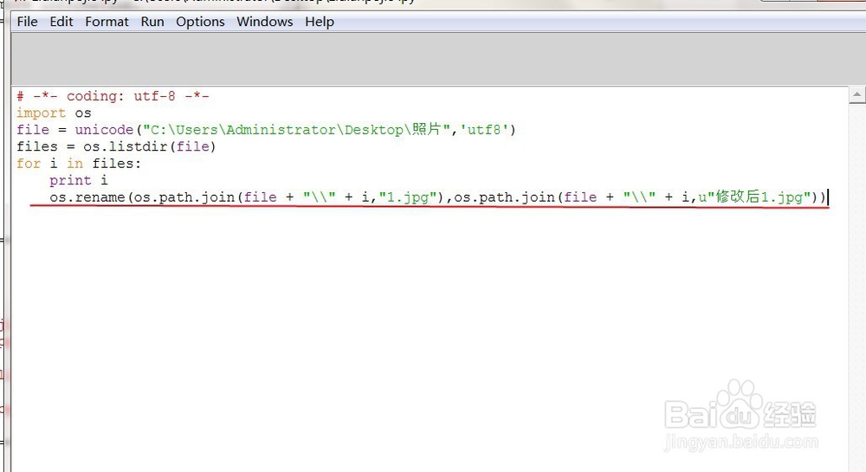
Task: Click the scrollbar up arrow
Action: [x=856, y=95]
